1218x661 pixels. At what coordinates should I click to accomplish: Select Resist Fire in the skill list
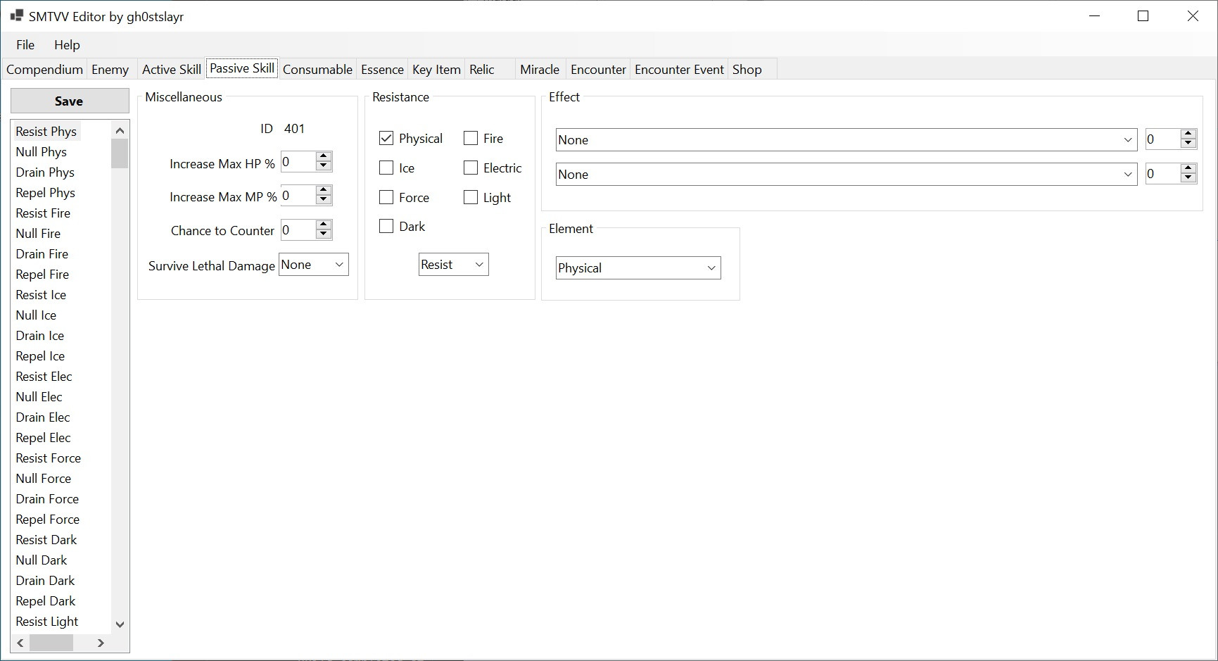43,213
